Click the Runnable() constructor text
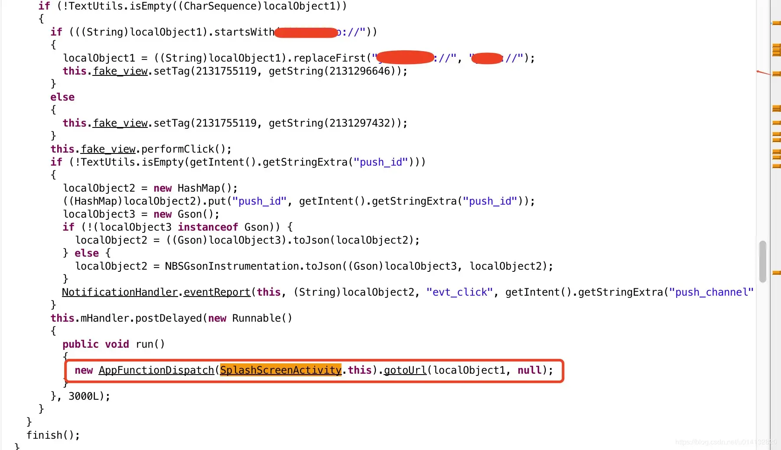 click(263, 318)
